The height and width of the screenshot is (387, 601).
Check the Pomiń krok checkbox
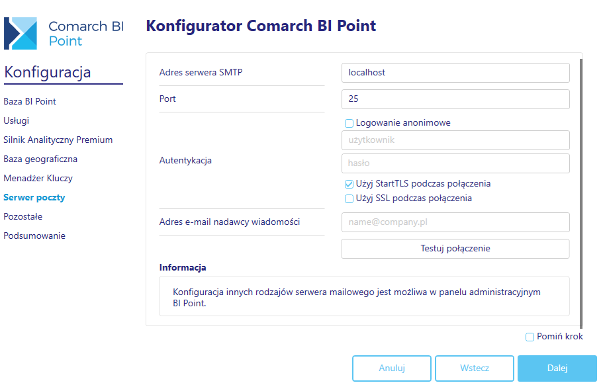(x=530, y=337)
